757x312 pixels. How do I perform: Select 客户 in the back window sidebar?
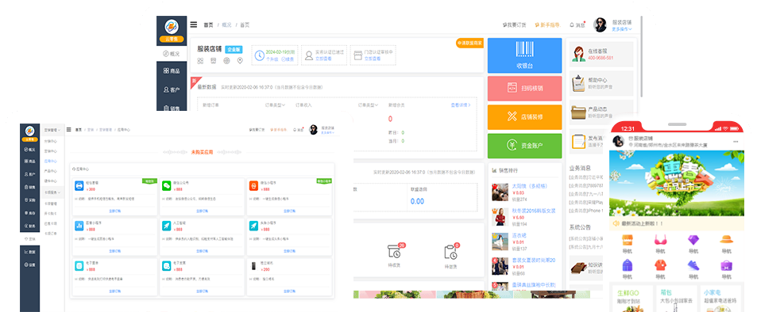click(172, 89)
